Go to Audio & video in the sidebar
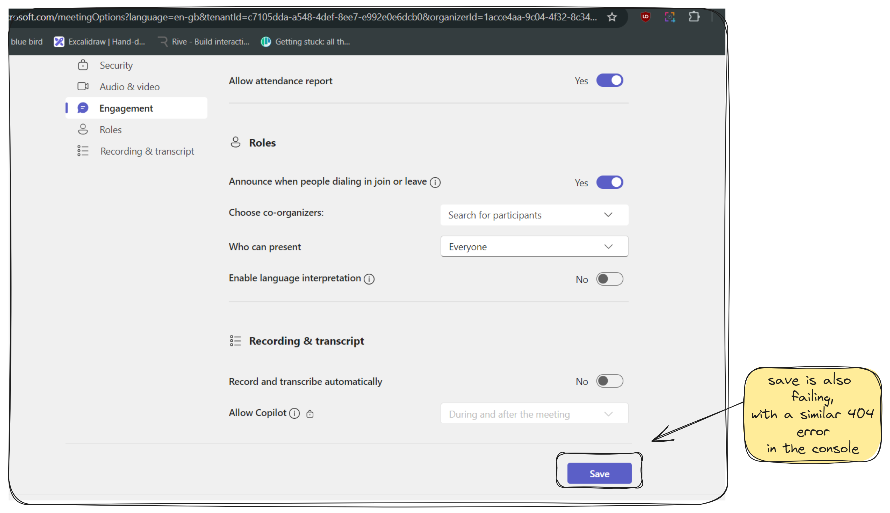 136,87
